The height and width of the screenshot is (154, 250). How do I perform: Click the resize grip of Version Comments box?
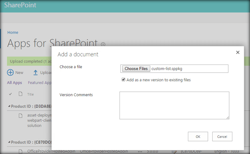(x=228, y=118)
